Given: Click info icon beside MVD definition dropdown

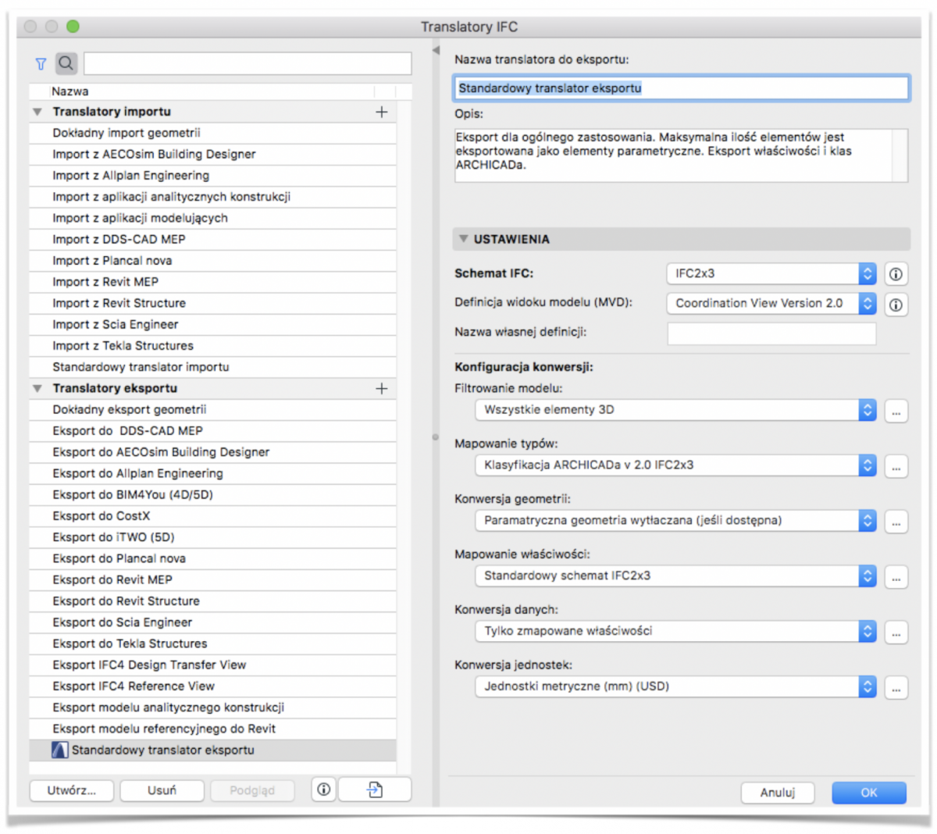Looking at the screenshot, I should click(896, 304).
